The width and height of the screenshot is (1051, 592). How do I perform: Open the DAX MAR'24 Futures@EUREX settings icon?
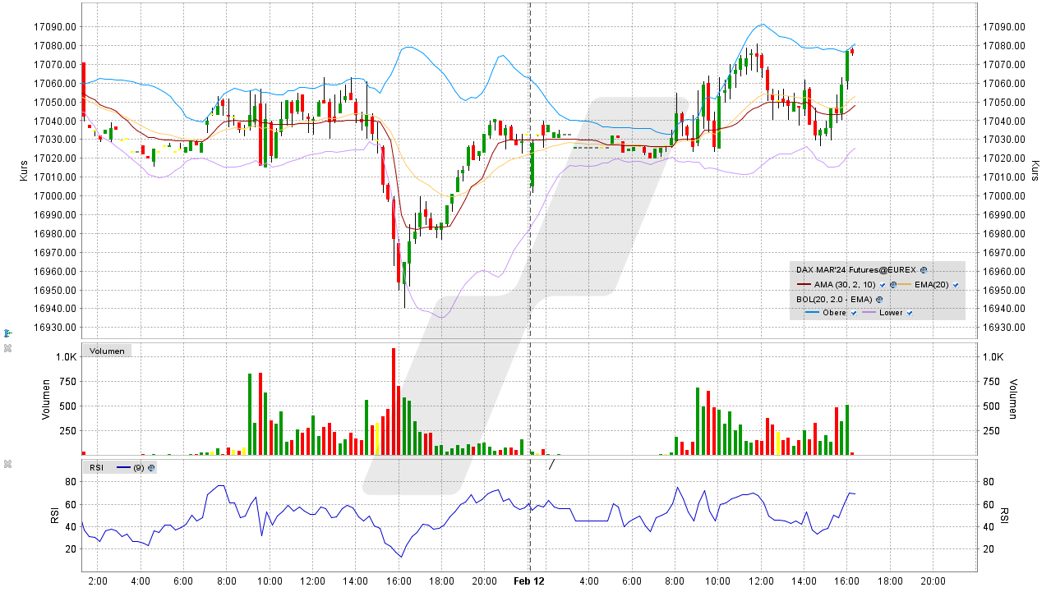click(924, 270)
